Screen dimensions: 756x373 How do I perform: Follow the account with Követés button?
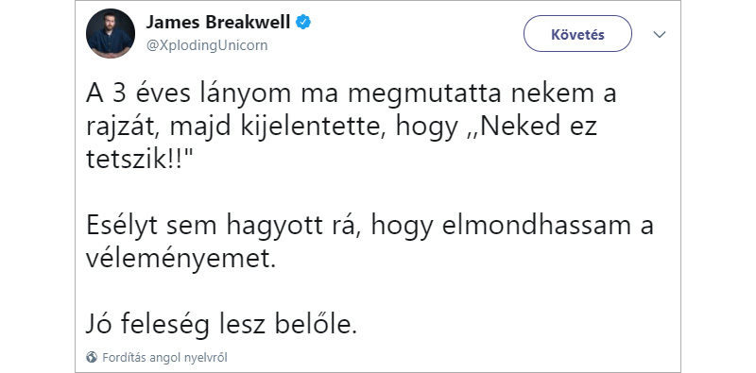point(577,34)
